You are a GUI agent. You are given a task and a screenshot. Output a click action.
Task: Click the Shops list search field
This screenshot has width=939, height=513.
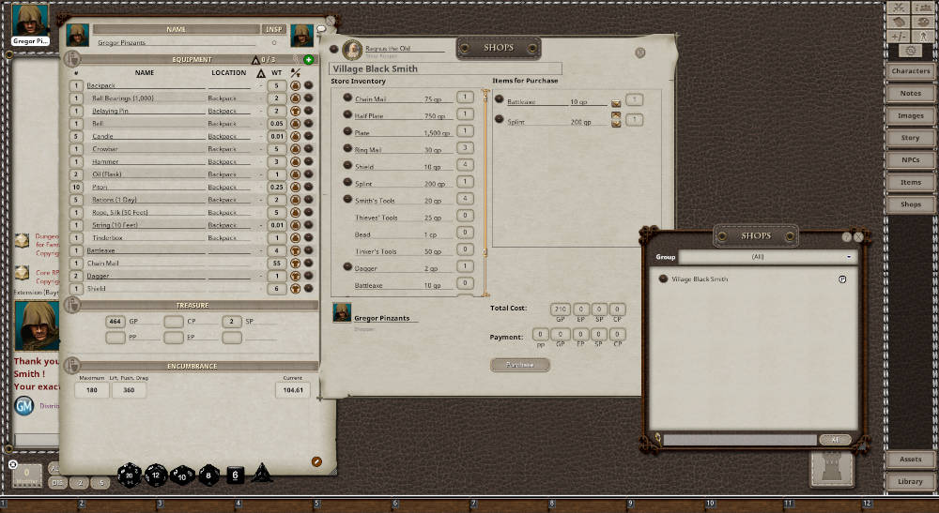(740, 440)
